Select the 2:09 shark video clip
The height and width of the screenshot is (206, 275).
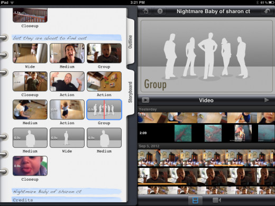point(206,133)
